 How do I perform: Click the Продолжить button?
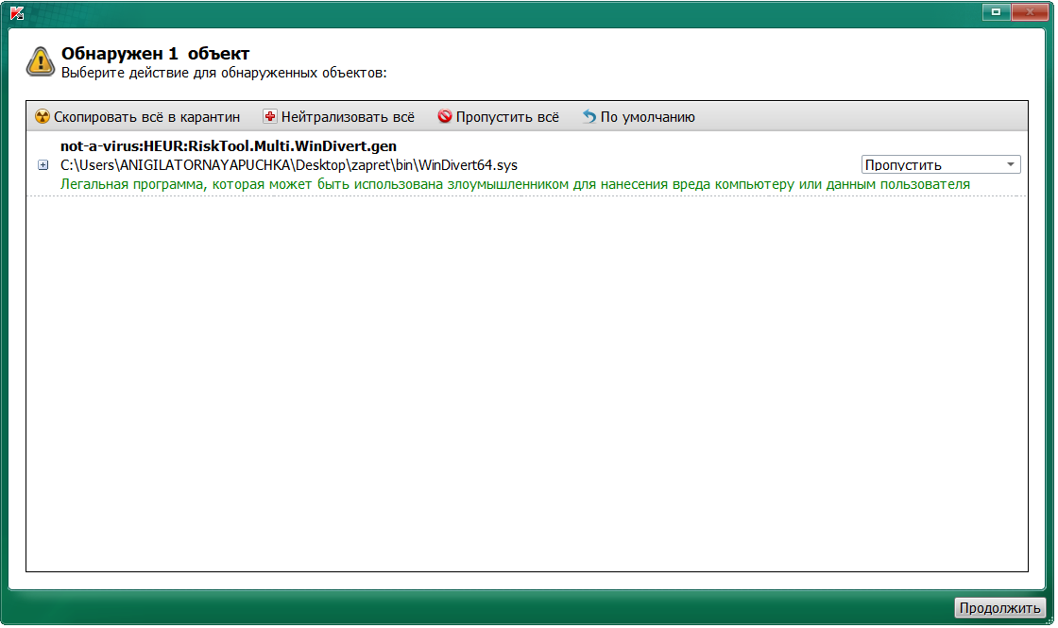[x=999, y=608]
